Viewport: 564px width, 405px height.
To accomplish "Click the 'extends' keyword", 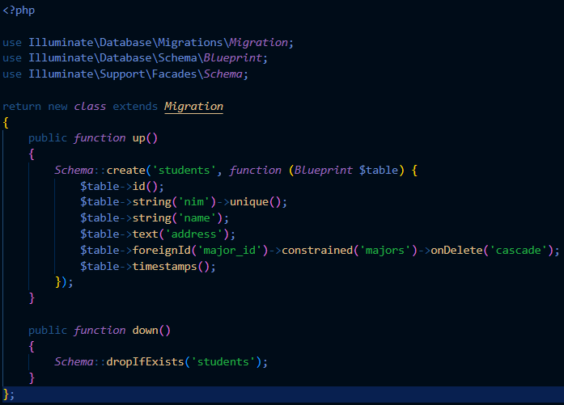I will point(135,107).
